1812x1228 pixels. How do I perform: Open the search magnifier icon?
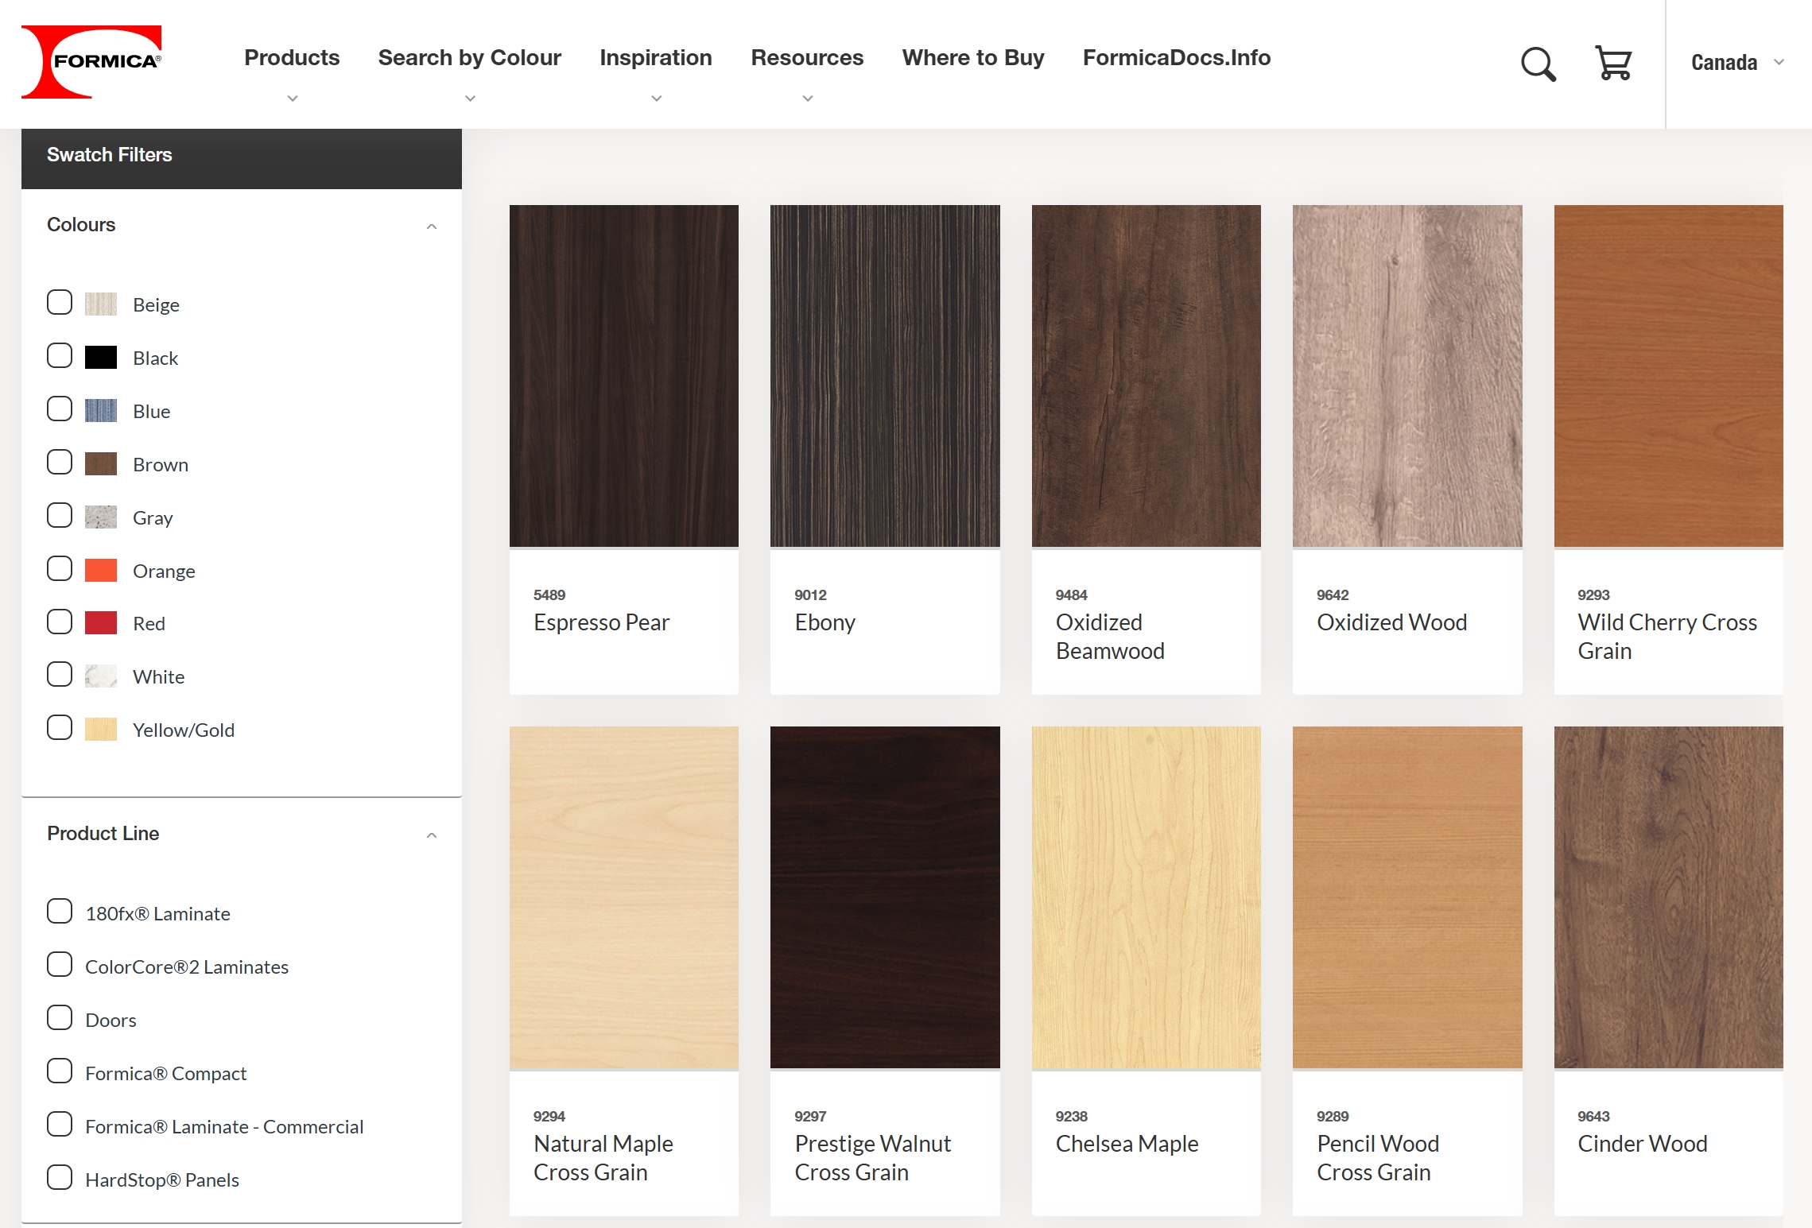click(1538, 64)
